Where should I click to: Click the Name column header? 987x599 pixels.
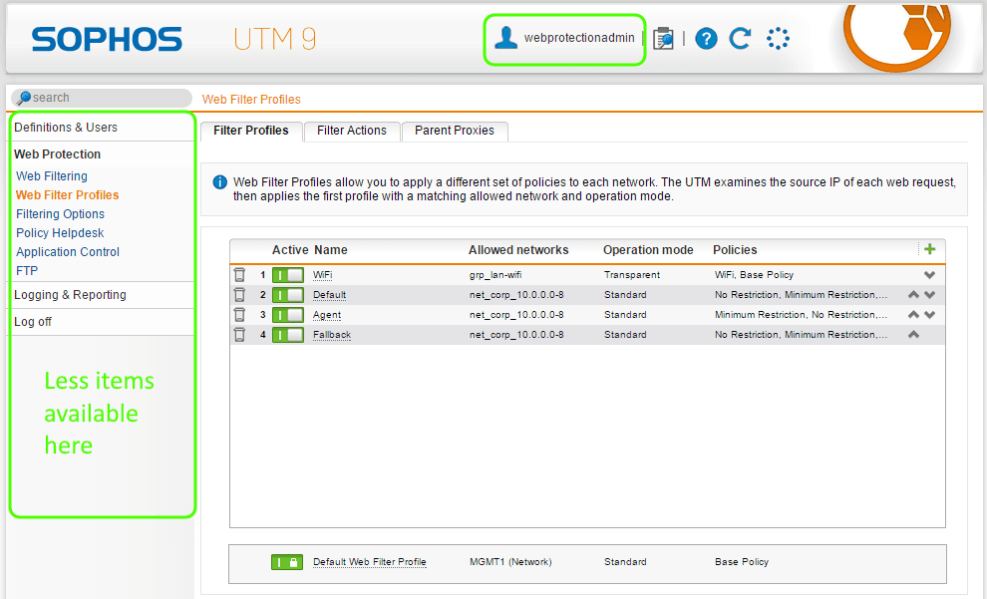pyautogui.click(x=330, y=250)
